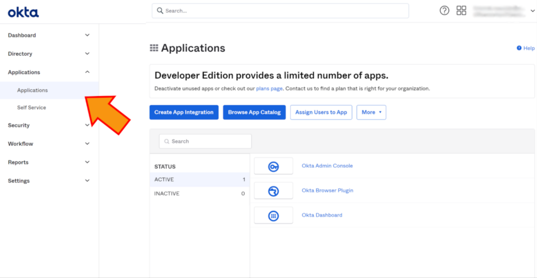Open the help question mark icon
Screen dimensions: 537x278
444,11
